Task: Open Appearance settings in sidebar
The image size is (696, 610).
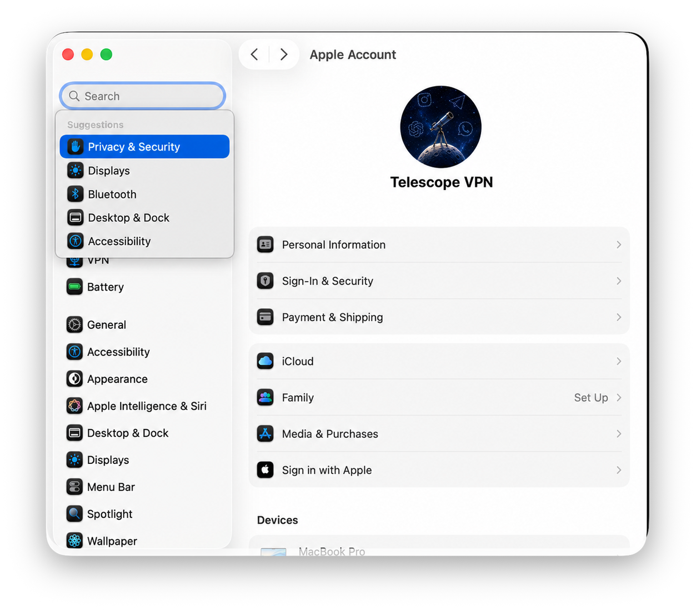Action: coord(143,379)
